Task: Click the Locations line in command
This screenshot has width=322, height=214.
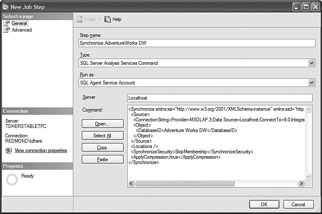Action: click(x=144, y=146)
